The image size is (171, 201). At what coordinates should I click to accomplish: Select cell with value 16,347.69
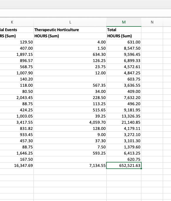point(17,165)
